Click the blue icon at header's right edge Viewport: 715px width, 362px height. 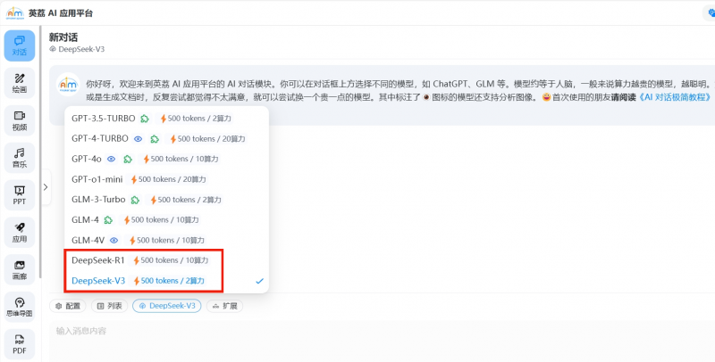[x=711, y=12]
